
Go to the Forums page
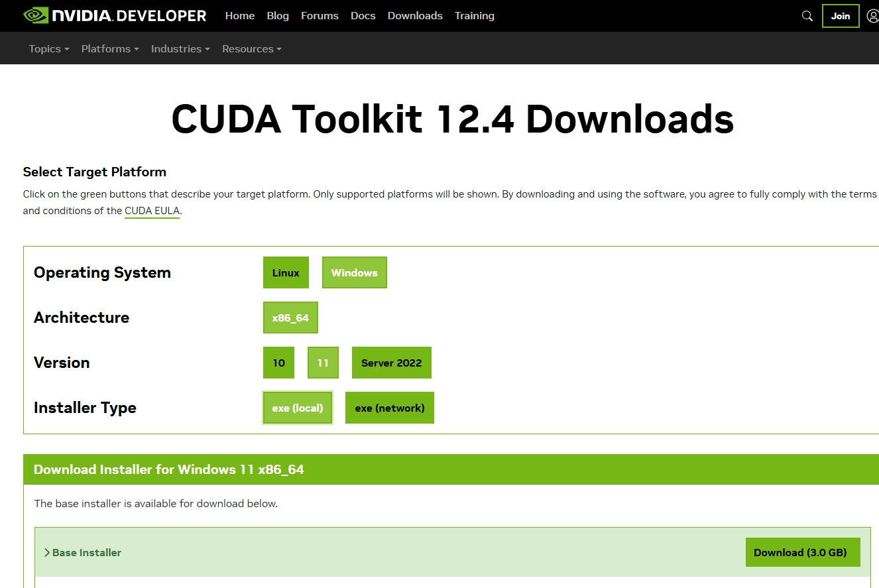(320, 16)
